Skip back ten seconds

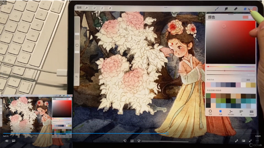coord(125,141)
